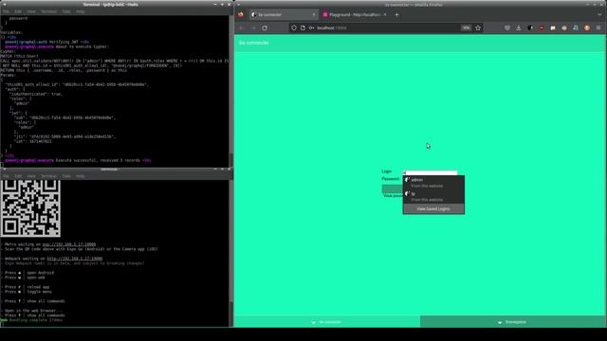The image size is (607, 341).
Task: Click the orange extension icon
Action: (587, 27)
